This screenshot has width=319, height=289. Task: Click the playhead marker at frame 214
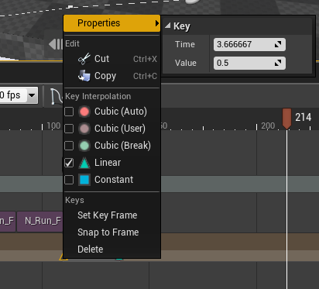(x=286, y=119)
